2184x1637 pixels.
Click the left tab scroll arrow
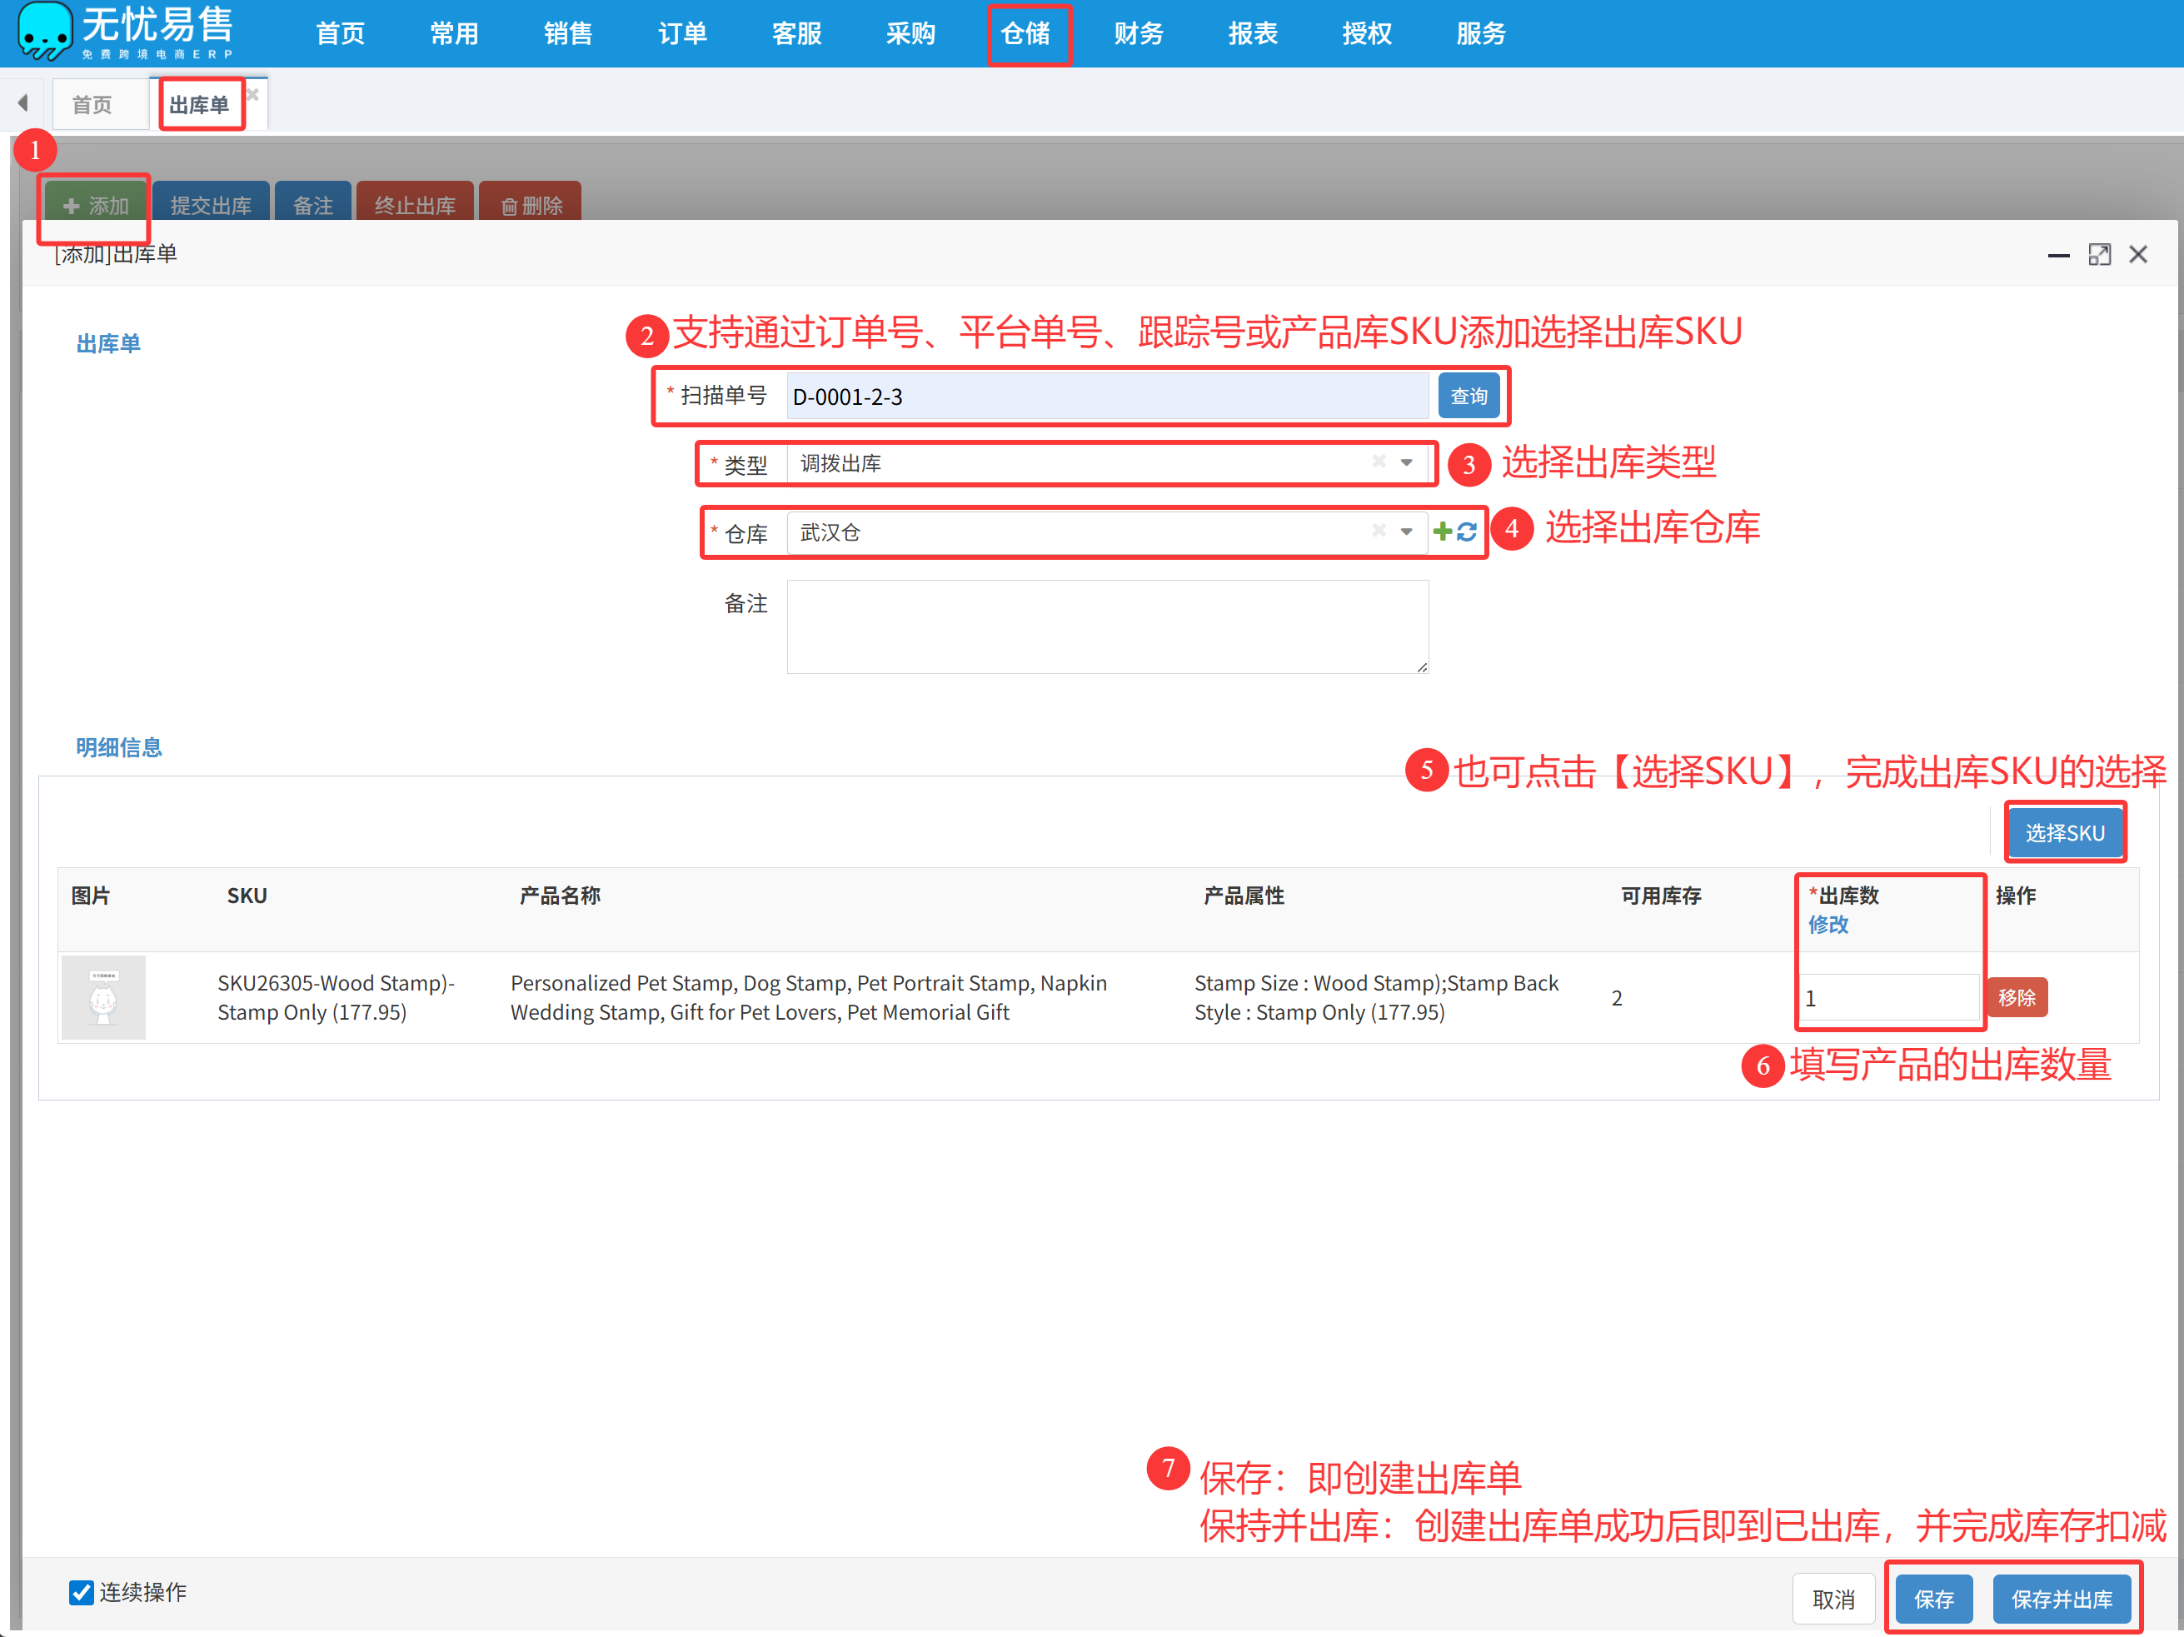pos(22,102)
